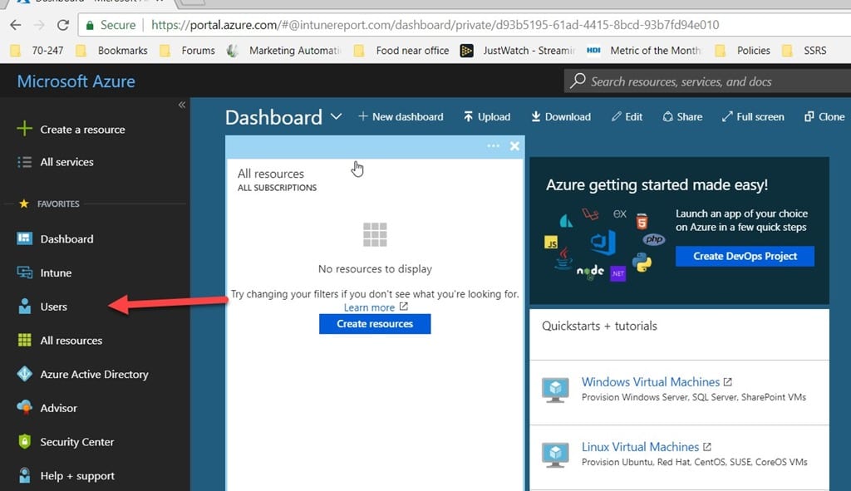Click the ALL SUBSCRIPTIONS subtitle text
This screenshot has height=491, width=851.
point(278,188)
